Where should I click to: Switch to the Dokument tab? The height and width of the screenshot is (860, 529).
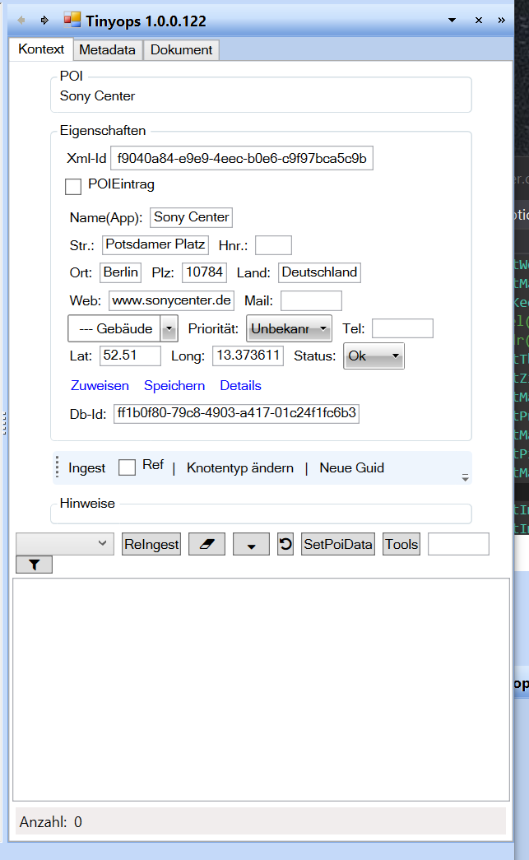point(182,50)
